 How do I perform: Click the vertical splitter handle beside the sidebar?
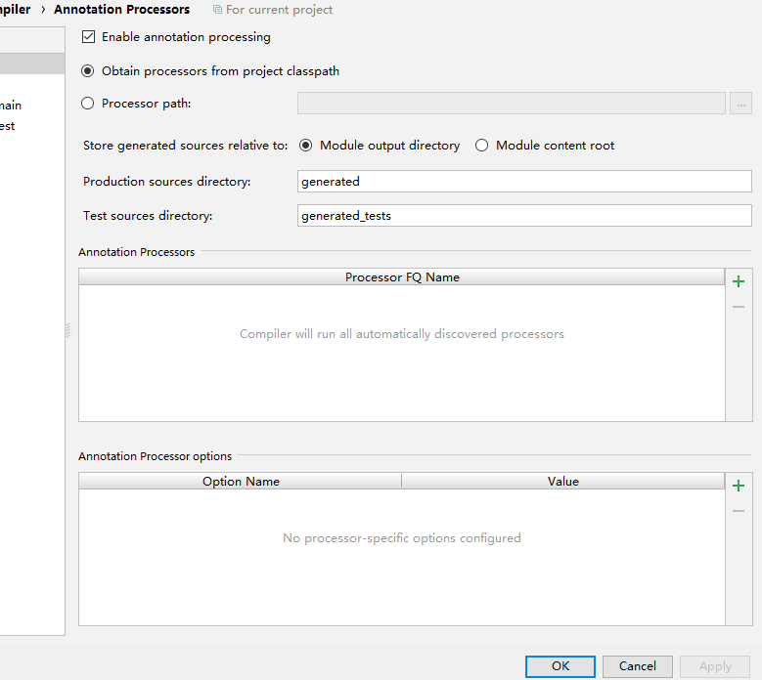(67, 331)
